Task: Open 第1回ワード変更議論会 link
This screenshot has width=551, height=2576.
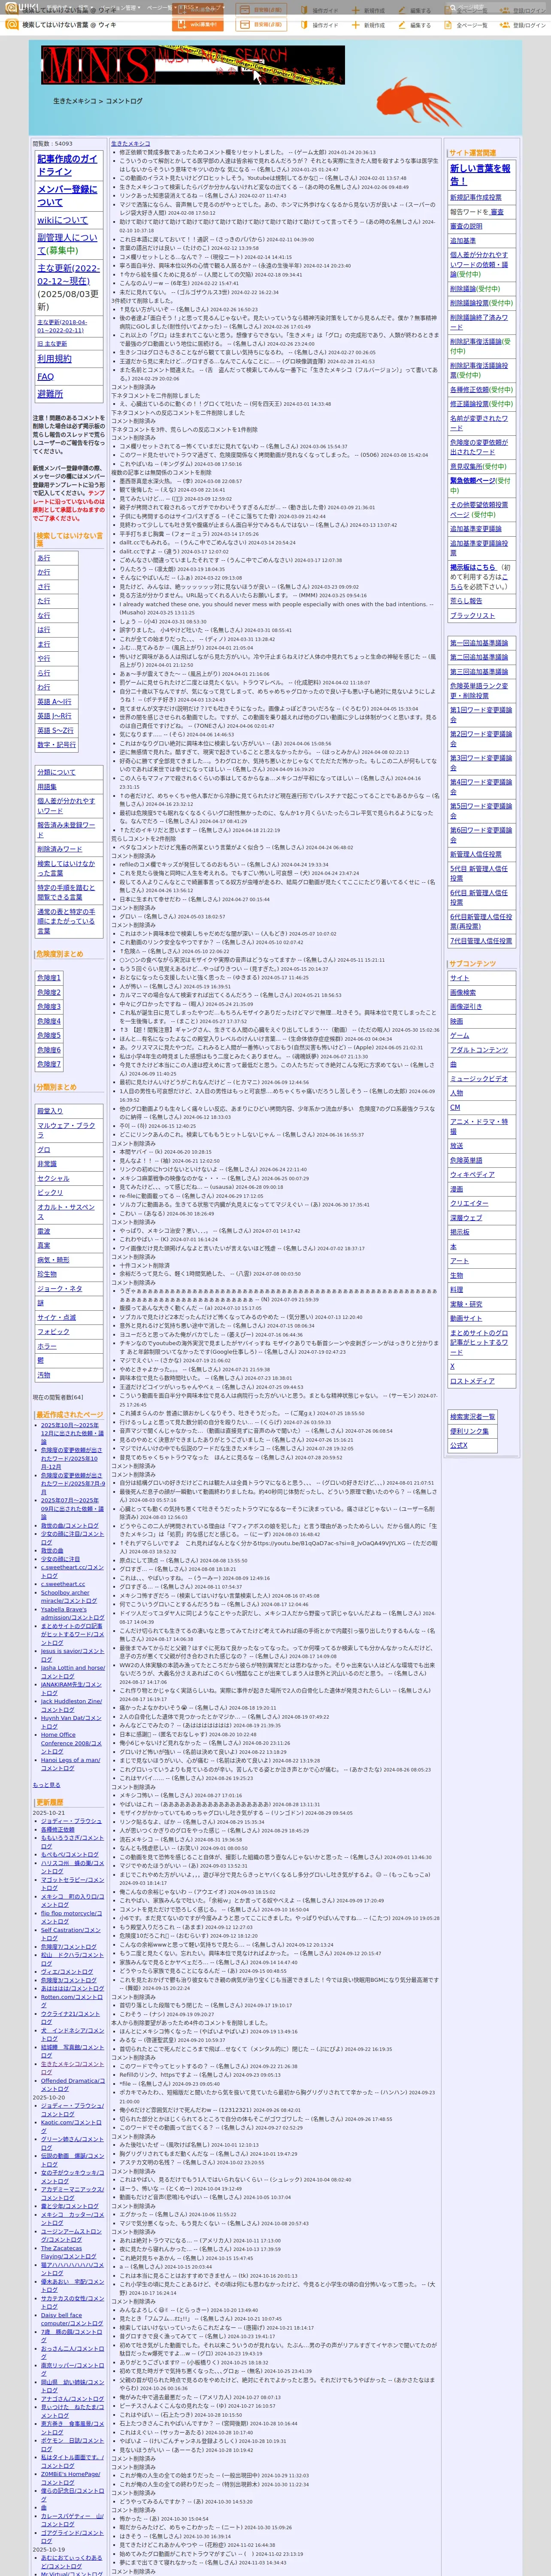Action: [x=480, y=714]
